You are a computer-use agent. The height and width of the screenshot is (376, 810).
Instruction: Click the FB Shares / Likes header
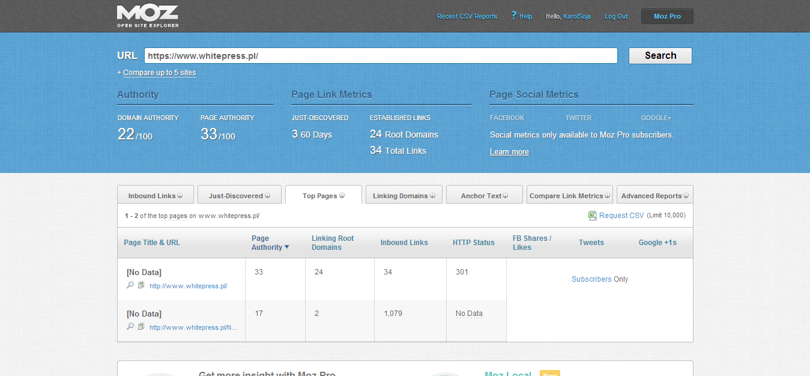coord(532,243)
